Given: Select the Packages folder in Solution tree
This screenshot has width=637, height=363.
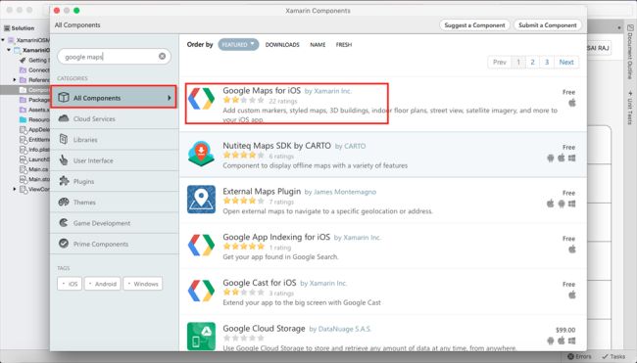Looking at the screenshot, I should [x=34, y=100].
